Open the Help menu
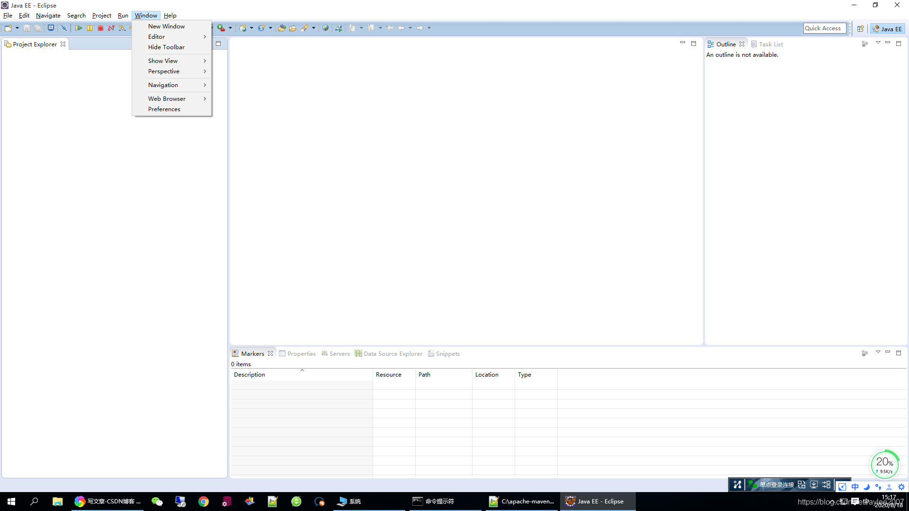Image resolution: width=909 pixels, height=511 pixels. click(170, 16)
